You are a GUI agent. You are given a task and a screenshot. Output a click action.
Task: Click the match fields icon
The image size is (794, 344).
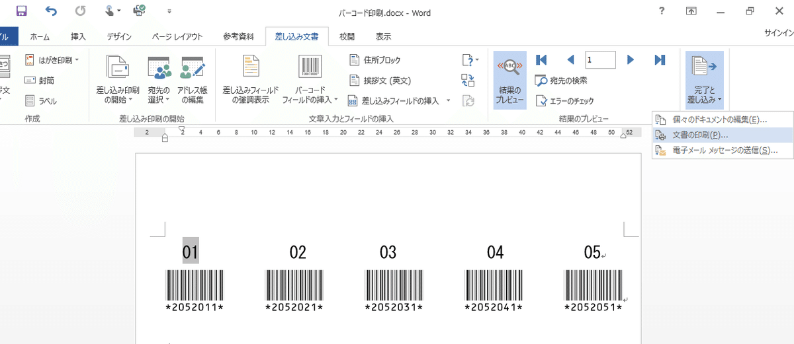[468, 81]
